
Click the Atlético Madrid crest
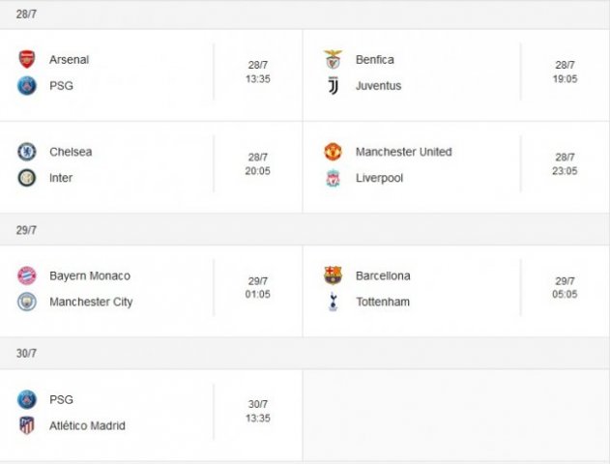(27, 425)
